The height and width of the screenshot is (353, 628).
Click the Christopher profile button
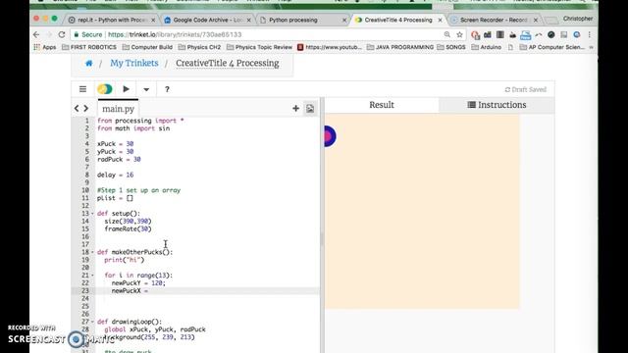coord(578,19)
